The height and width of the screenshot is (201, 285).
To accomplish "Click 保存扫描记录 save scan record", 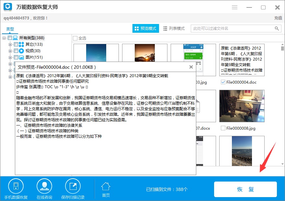I will click(73, 189).
